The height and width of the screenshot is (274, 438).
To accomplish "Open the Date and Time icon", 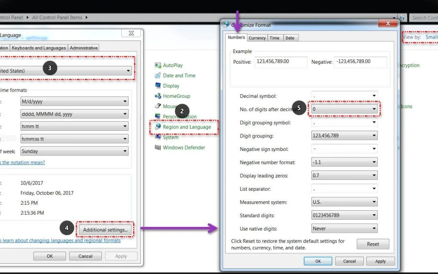I will (x=158, y=76).
